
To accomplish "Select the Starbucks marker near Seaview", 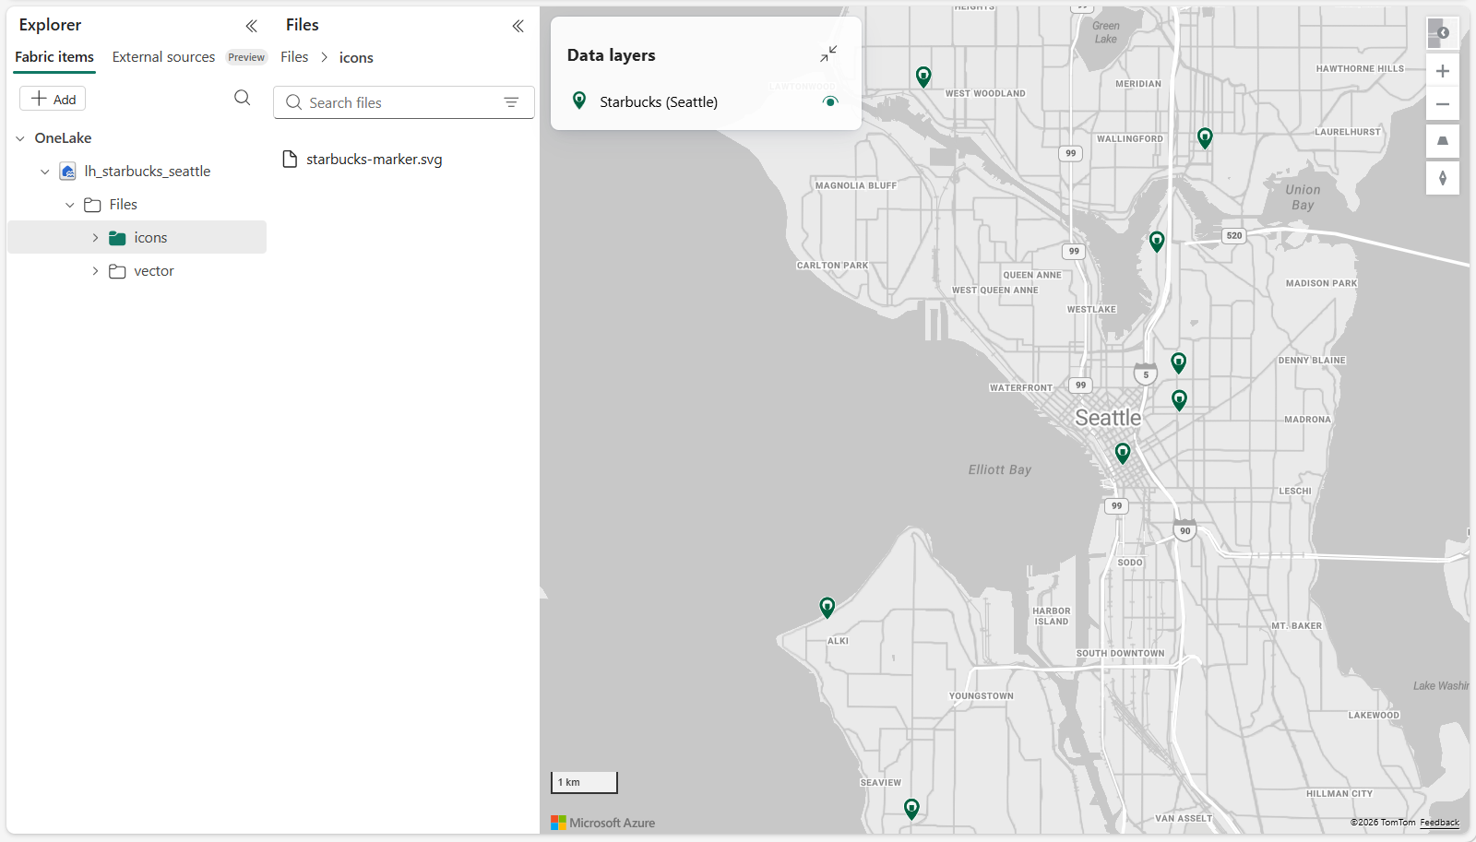I will click(911, 809).
